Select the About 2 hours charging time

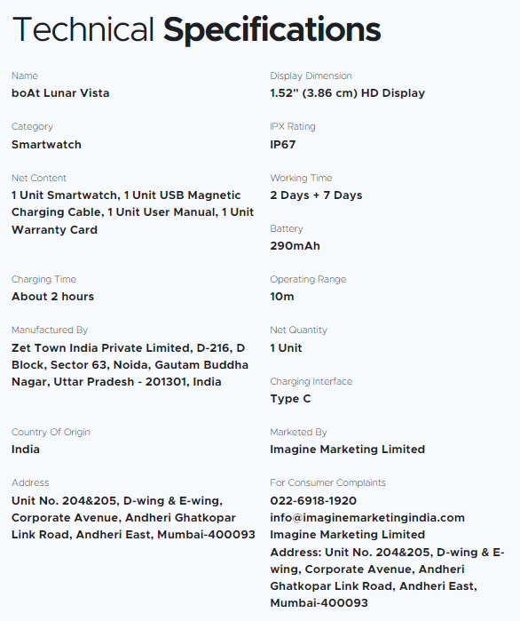click(52, 297)
